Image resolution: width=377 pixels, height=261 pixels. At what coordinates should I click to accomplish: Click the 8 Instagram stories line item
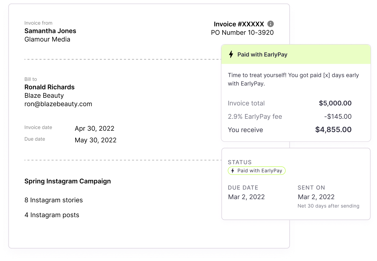coord(54,200)
